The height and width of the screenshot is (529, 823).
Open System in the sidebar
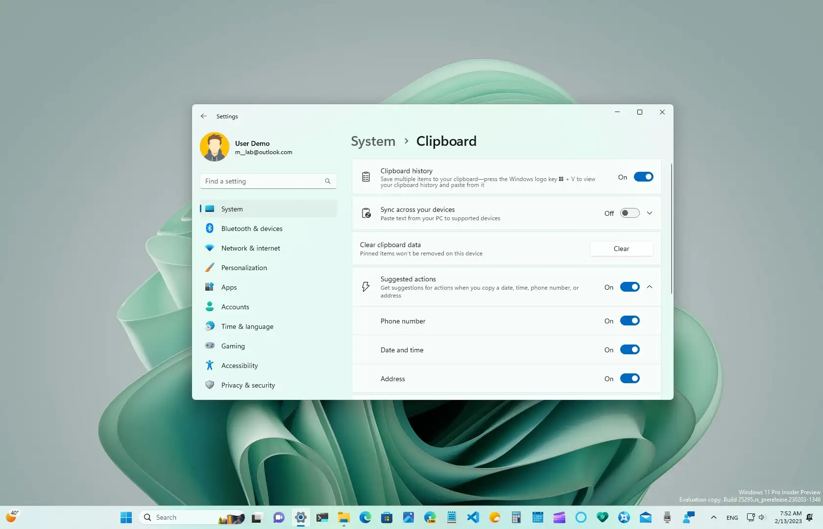pyautogui.click(x=268, y=209)
